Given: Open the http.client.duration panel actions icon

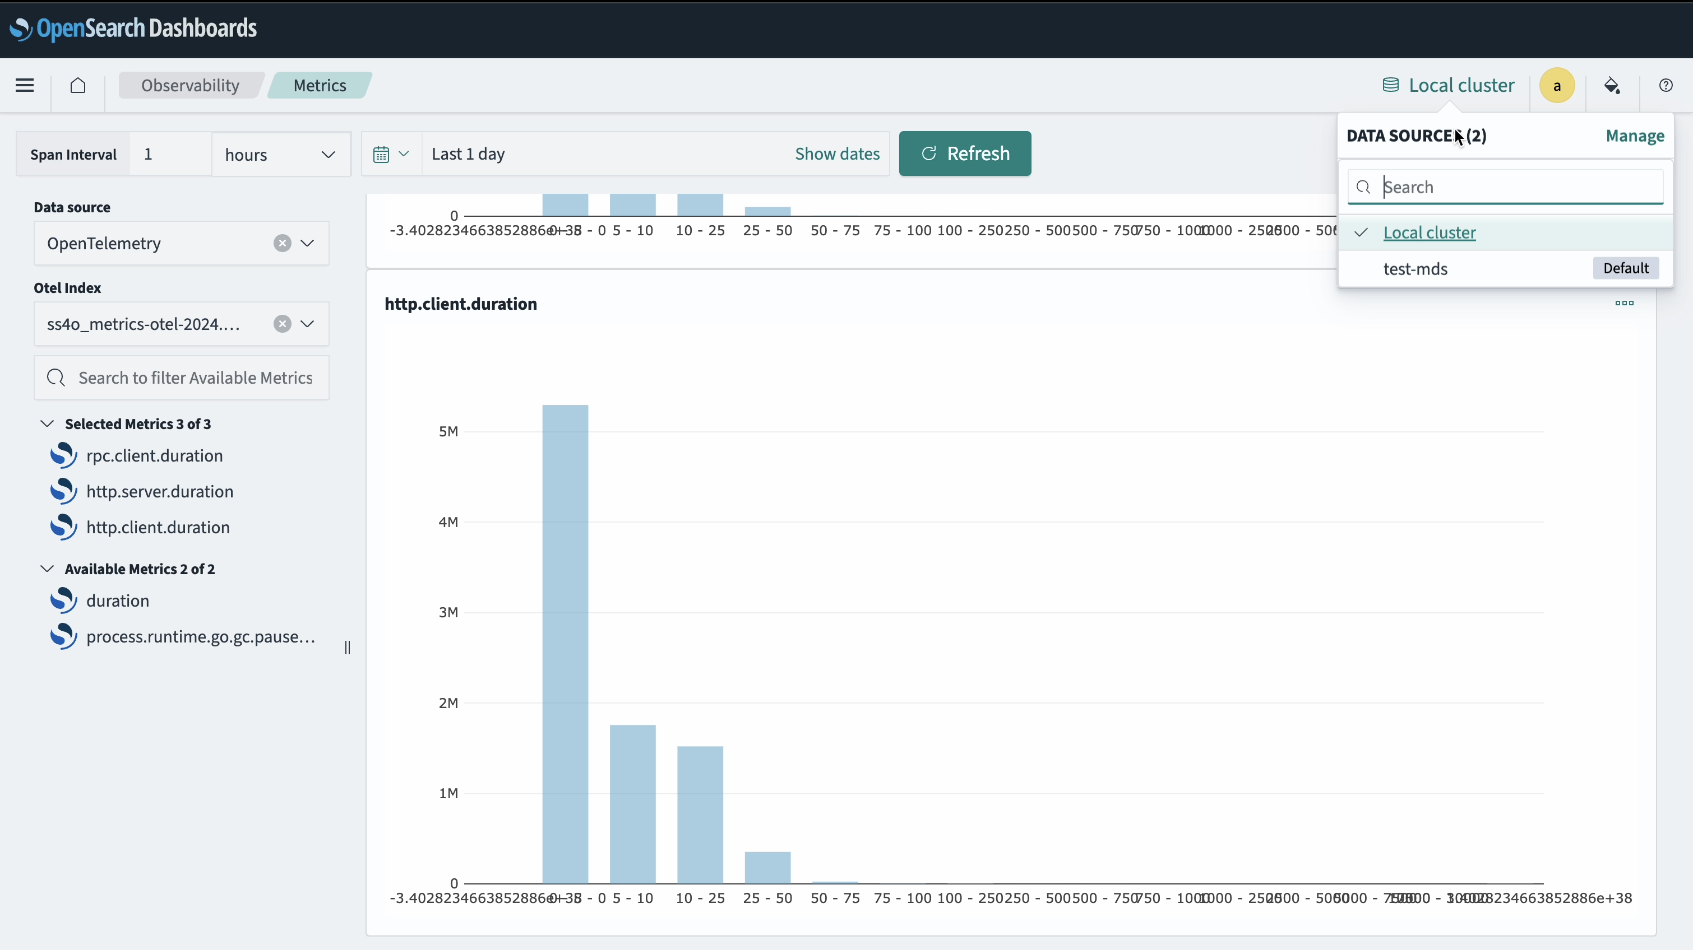Looking at the screenshot, I should [1624, 302].
